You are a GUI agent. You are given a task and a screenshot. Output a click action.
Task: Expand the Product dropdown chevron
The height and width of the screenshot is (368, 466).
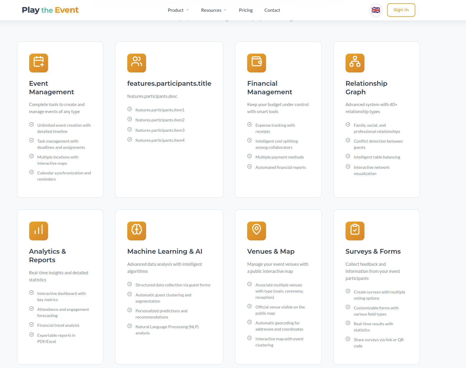coord(187,10)
